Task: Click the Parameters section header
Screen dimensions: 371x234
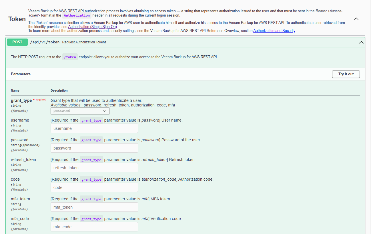Action: [x=21, y=74]
